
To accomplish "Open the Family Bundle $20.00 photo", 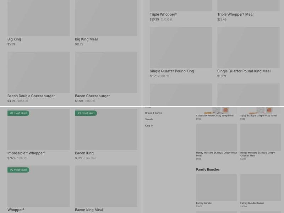I will [x=217, y=188].
